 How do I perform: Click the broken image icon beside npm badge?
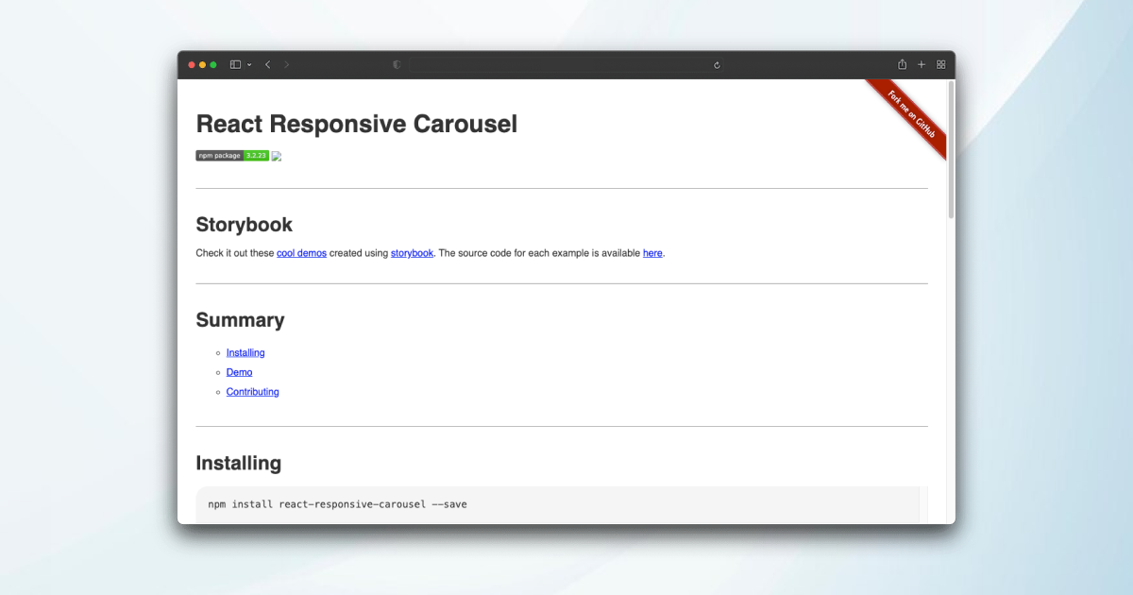point(277,156)
